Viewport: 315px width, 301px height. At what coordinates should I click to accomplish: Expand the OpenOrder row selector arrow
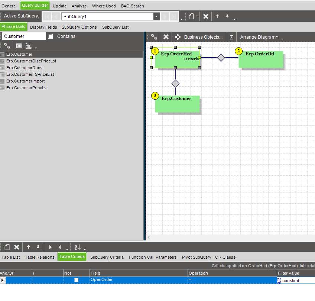pos(2,280)
